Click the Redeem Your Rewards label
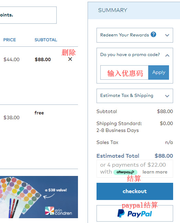180x223 pixels. [x=124, y=35]
